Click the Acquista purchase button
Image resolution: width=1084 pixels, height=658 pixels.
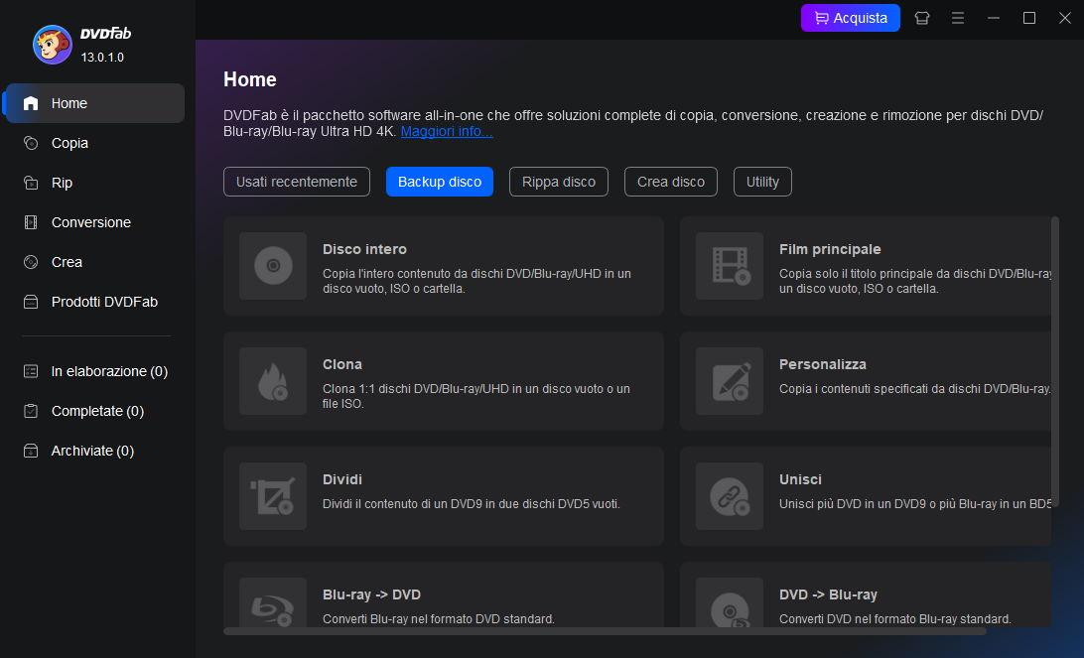pyautogui.click(x=851, y=18)
